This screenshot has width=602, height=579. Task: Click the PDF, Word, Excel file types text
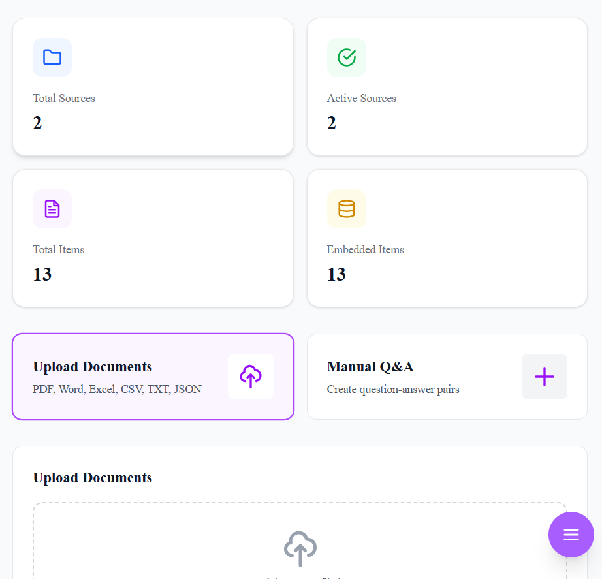tap(117, 389)
